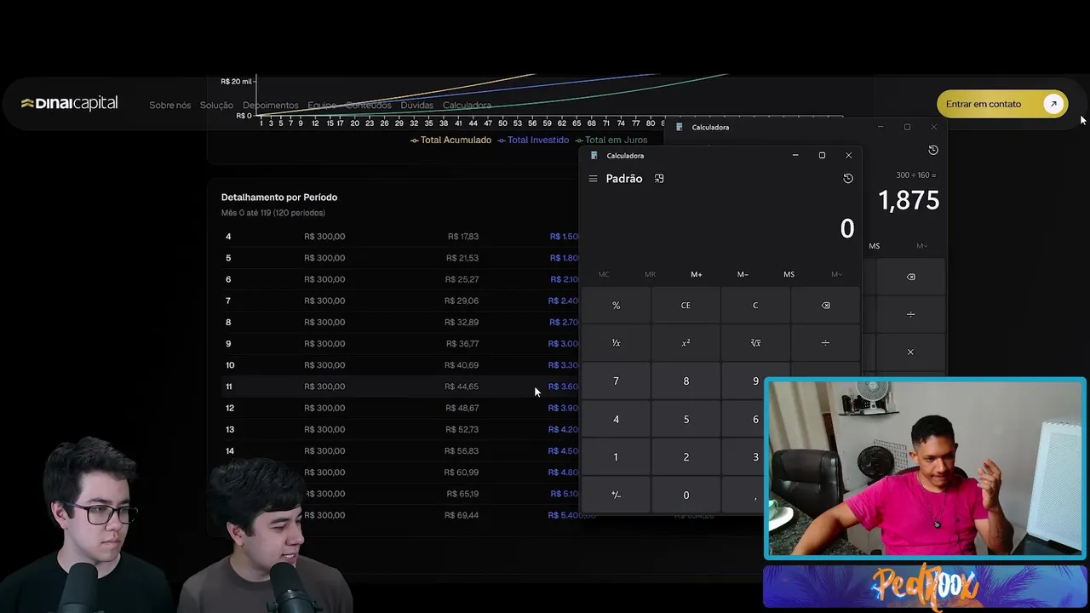The height and width of the screenshot is (613, 1090).
Task: Open the front Calculadora navigation hamburger menu
Action: click(x=593, y=179)
